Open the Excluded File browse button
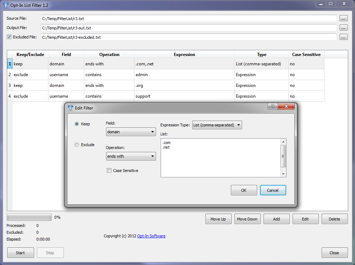This screenshot has width=355, height=265. coord(344,37)
